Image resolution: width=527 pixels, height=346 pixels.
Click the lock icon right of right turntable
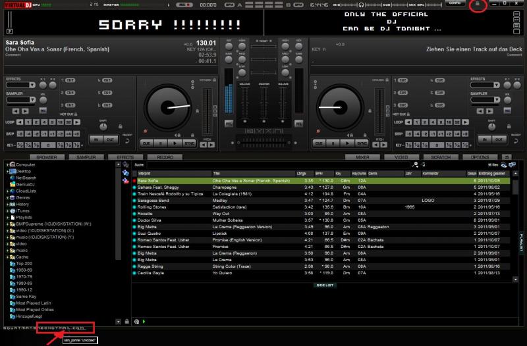(x=370, y=111)
